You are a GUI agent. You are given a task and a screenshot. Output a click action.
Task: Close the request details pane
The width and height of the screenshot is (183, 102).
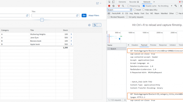point(128,45)
